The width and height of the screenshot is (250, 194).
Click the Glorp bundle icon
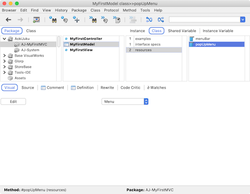10,61
